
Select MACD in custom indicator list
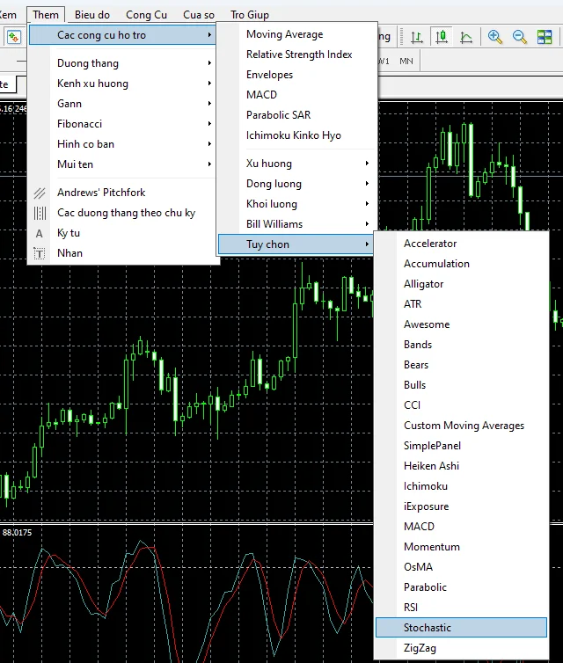pyautogui.click(x=461, y=527)
